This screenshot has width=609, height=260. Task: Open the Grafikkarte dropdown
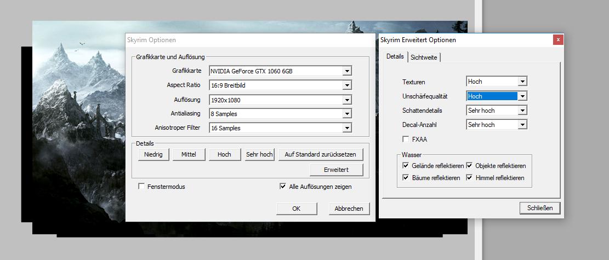pyautogui.click(x=346, y=71)
